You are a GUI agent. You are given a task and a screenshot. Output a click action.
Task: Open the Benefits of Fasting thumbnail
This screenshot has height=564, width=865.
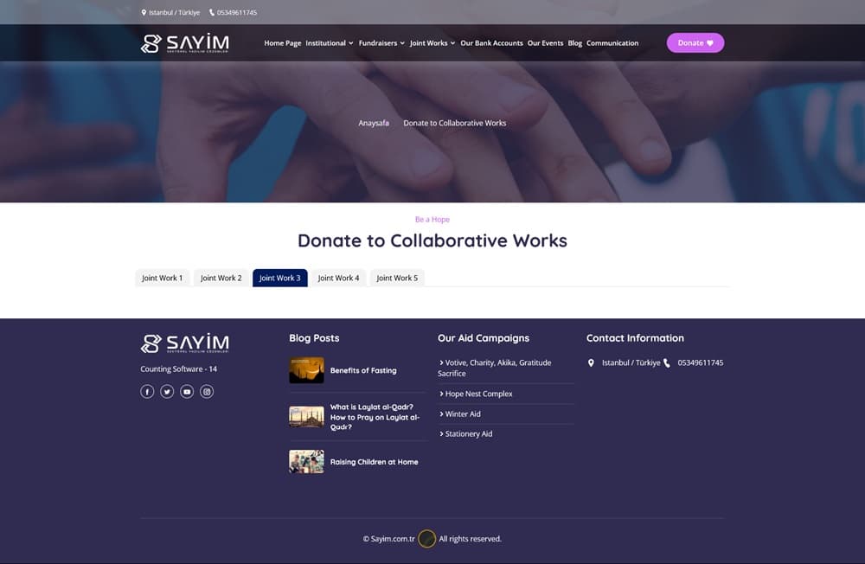306,370
